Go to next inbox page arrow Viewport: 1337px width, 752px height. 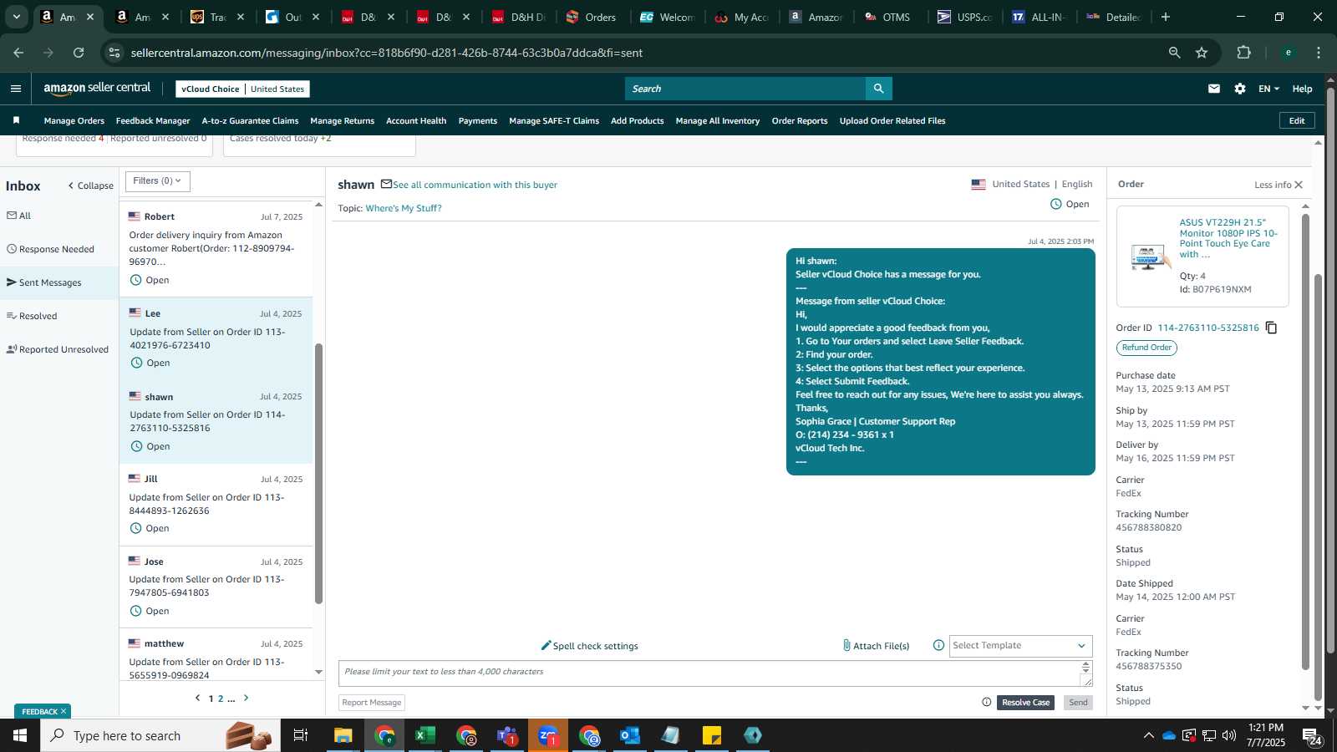tap(246, 698)
